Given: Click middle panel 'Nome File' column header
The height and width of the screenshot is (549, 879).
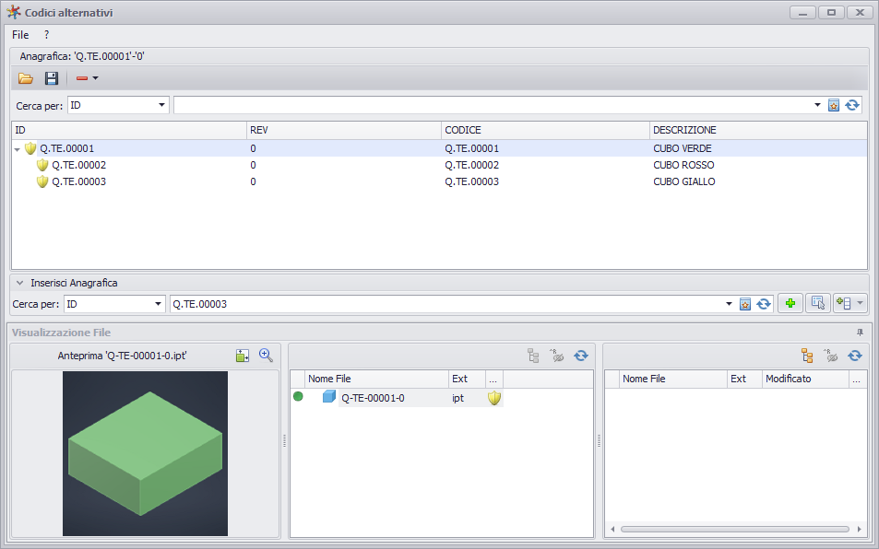Looking at the screenshot, I should click(376, 379).
